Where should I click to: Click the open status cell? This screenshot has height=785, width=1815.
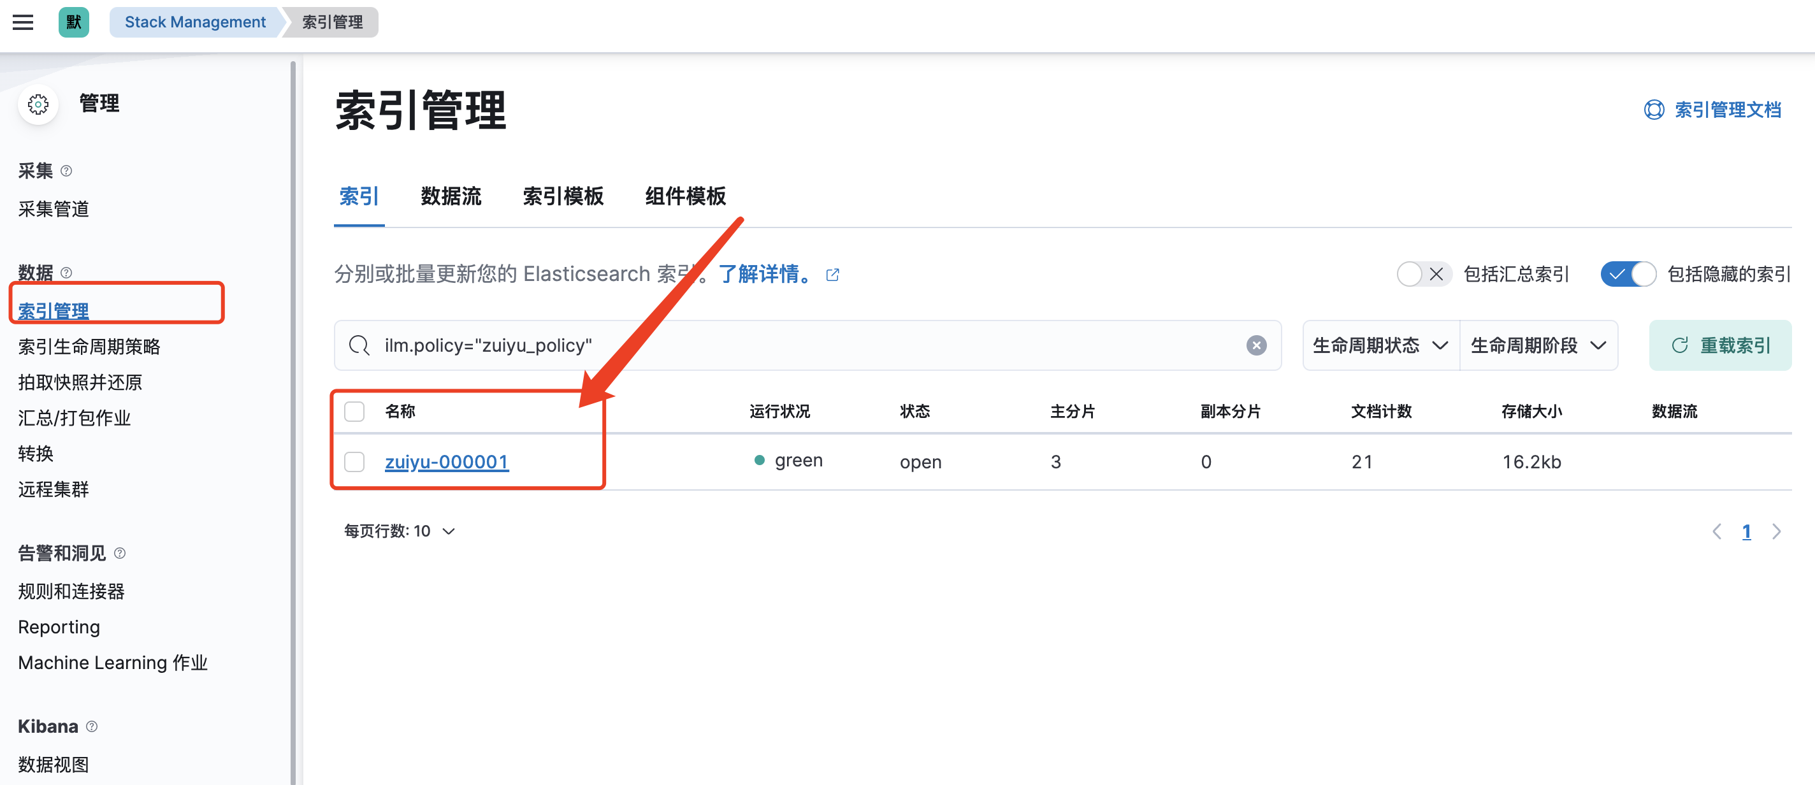point(921,462)
